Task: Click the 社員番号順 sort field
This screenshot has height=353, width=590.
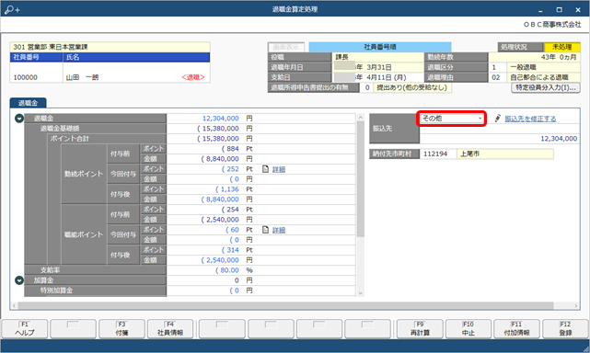Action: 380,47
